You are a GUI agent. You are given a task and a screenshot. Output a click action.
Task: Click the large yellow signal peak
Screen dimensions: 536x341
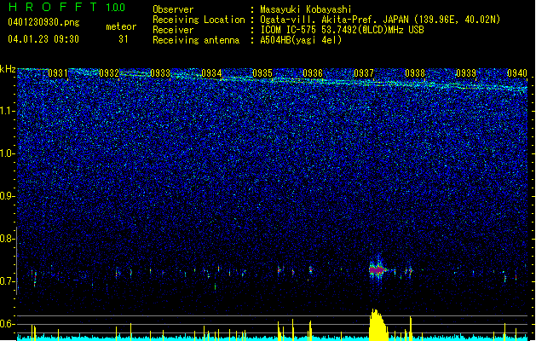(x=378, y=325)
